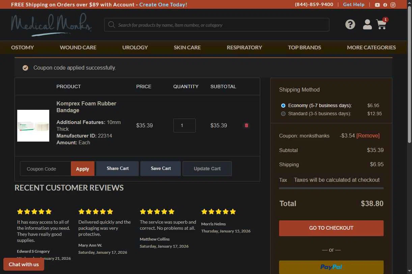Image resolution: width=412 pixels, height=274 pixels.
Task: Click the coupon discount -$3.54
Action: [x=347, y=135]
